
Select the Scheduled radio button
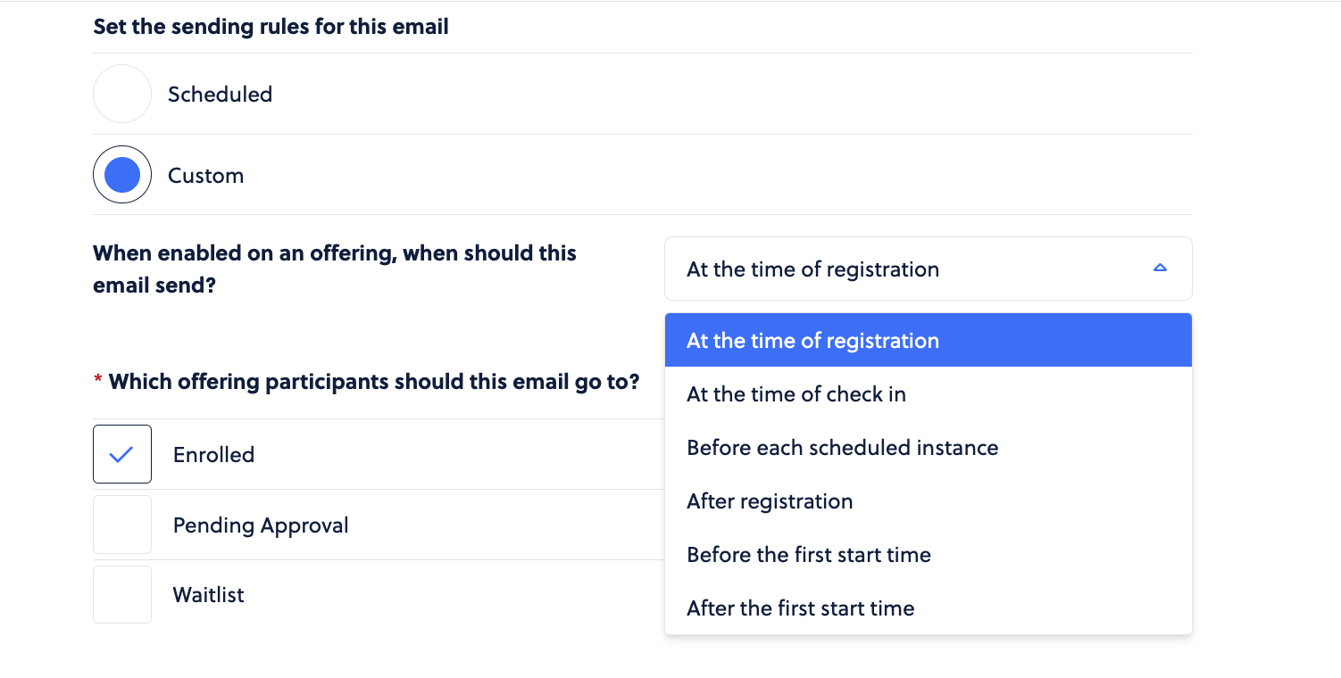pyautogui.click(x=122, y=94)
